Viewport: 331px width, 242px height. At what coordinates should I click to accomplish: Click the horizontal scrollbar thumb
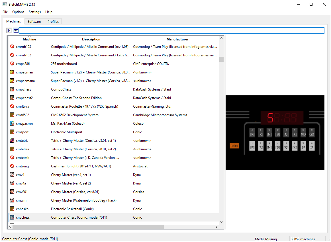pos(88,227)
